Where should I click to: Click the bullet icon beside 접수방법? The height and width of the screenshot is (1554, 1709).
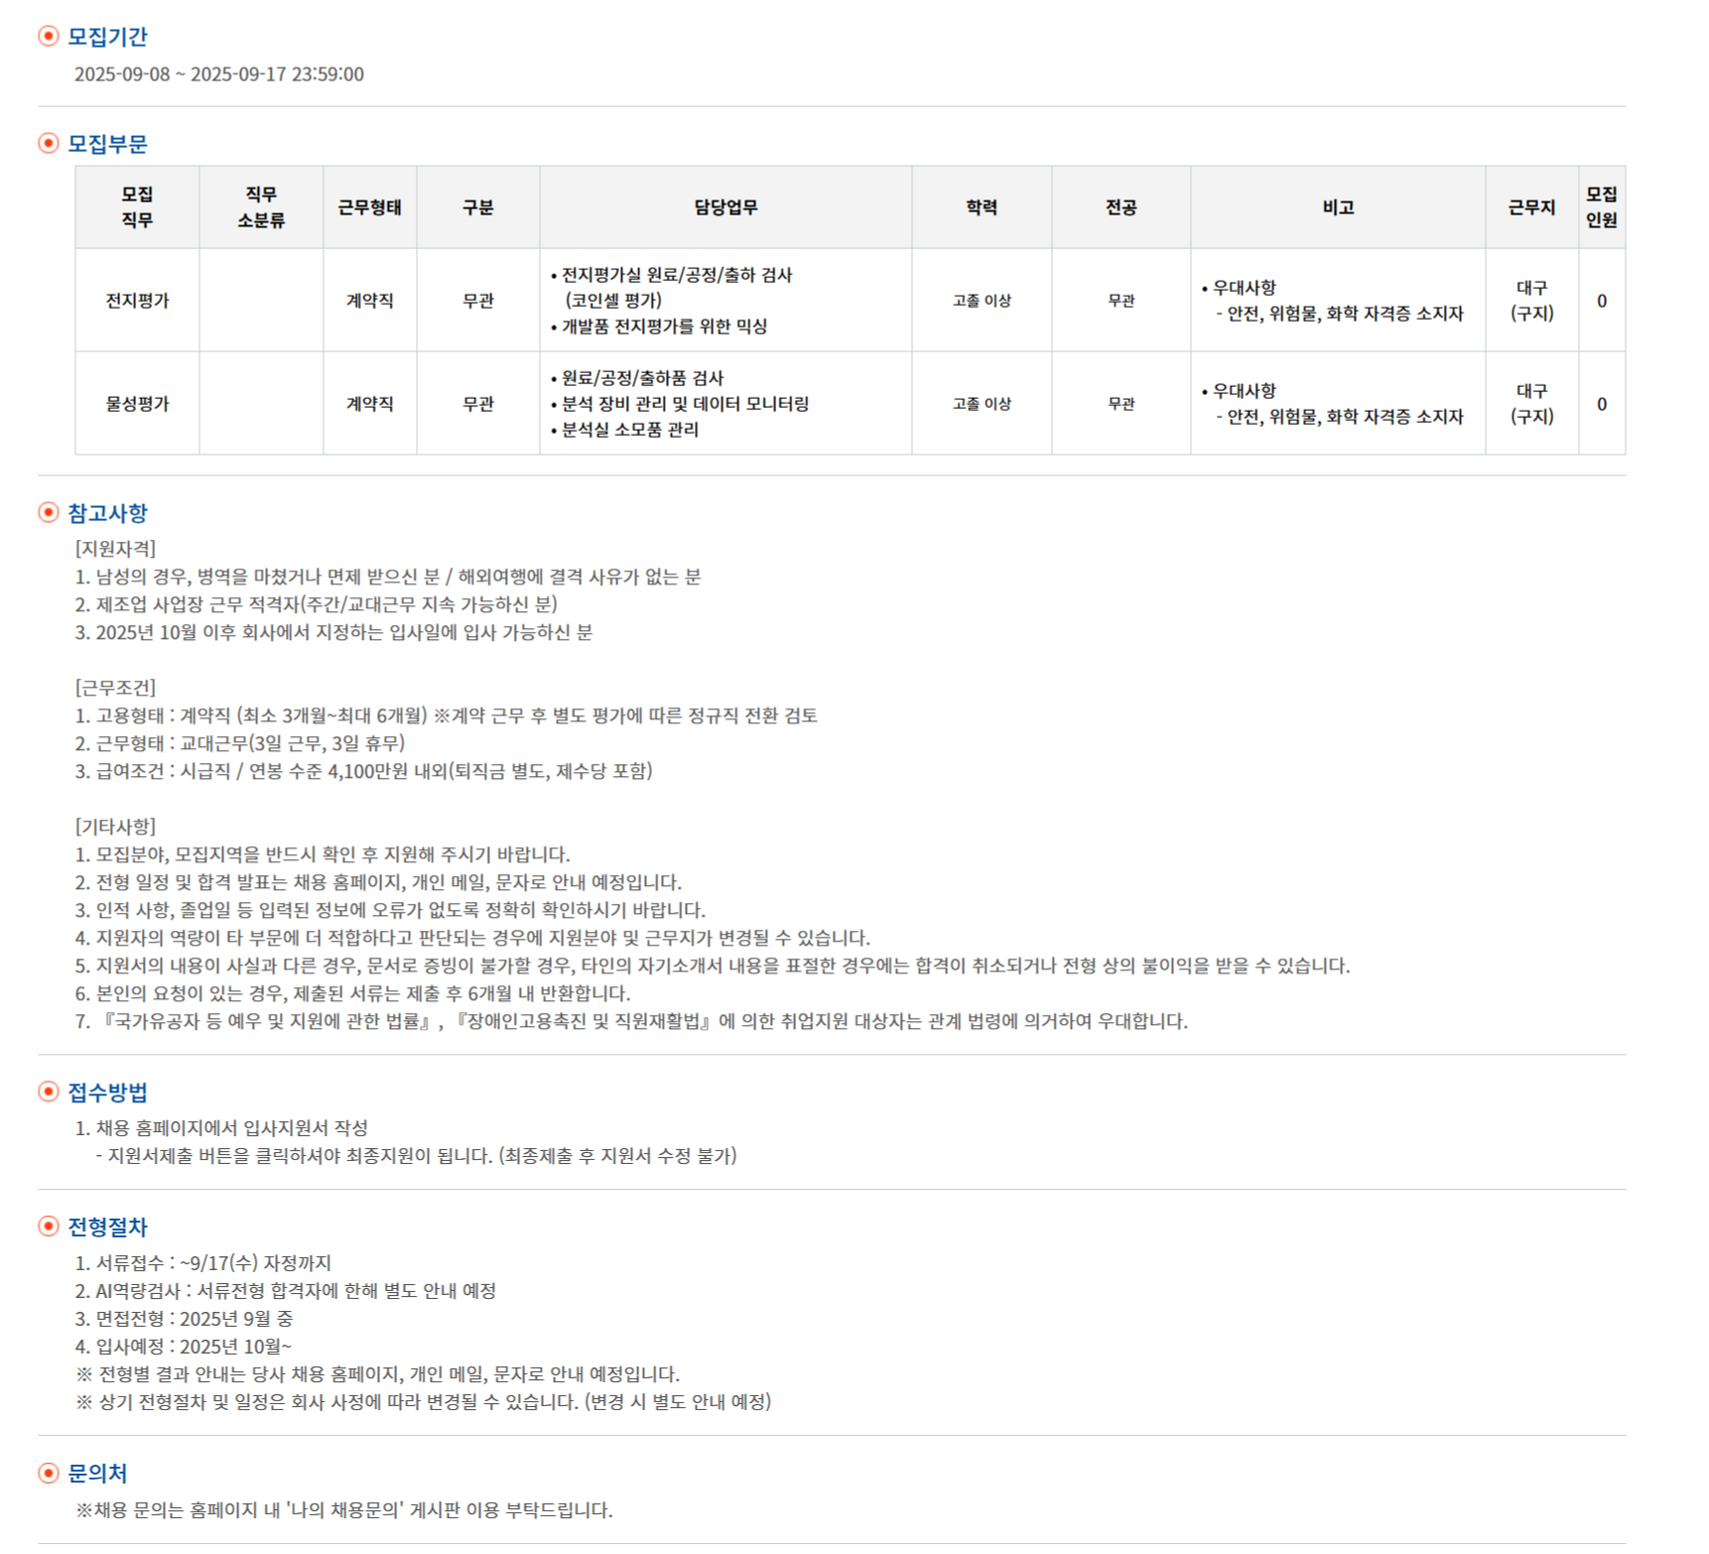(48, 1093)
